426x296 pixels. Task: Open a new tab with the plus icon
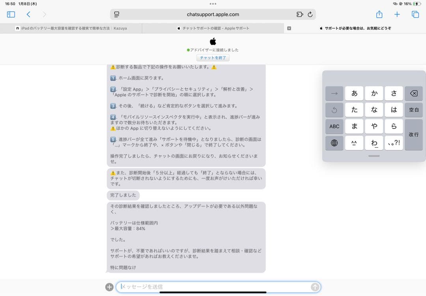[397, 14]
